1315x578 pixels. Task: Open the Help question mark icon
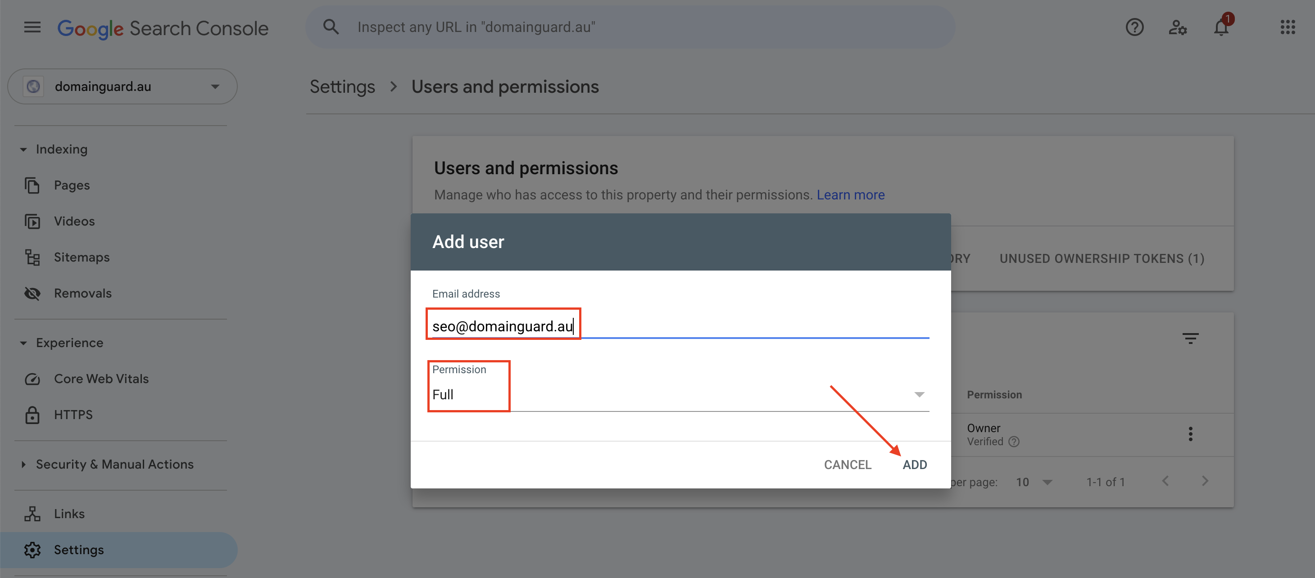pos(1134,27)
